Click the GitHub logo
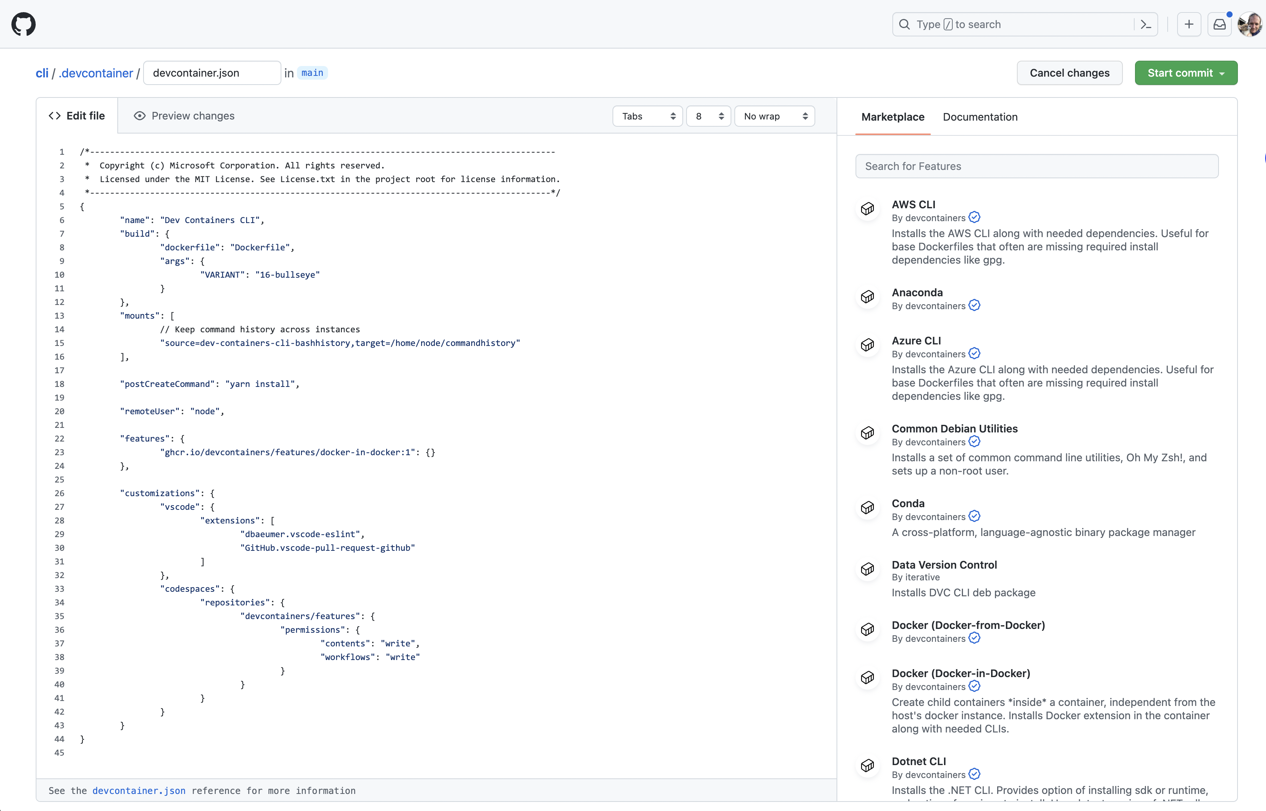 tap(24, 24)
